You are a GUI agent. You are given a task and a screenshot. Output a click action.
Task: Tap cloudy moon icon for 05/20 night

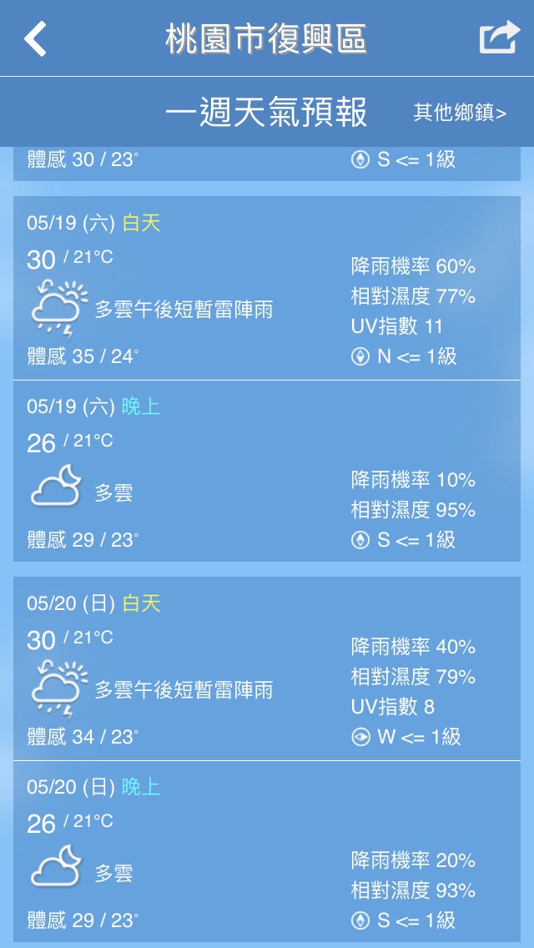pyautogui.click(x=57, y=868)
